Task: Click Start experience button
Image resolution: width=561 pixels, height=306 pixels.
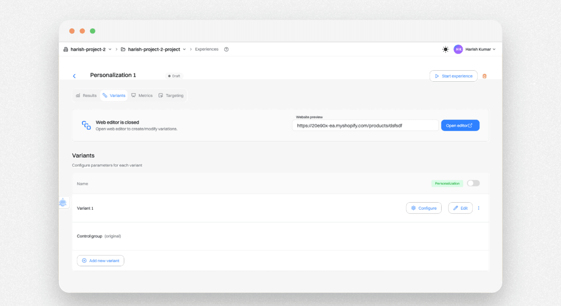Action: 453,76
